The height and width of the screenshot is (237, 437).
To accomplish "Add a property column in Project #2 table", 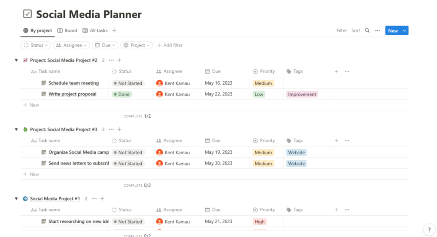I will (x=336, y=71).
